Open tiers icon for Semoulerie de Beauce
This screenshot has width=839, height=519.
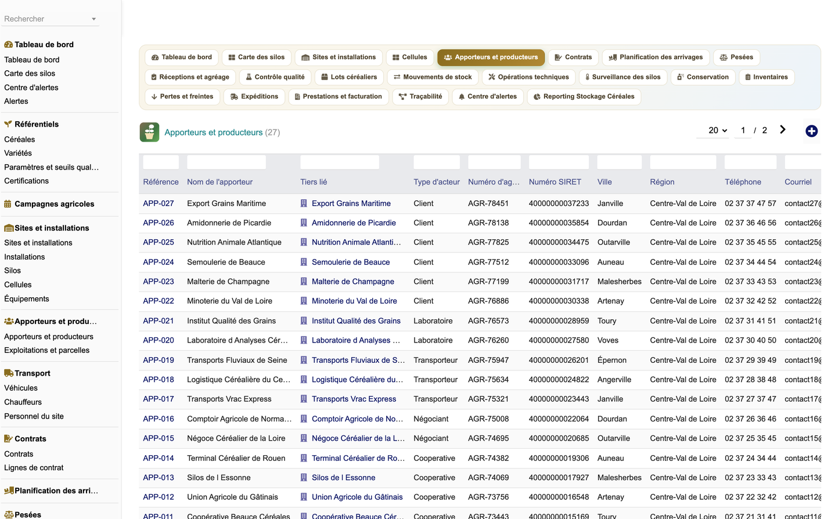click(x=304, y=262)
